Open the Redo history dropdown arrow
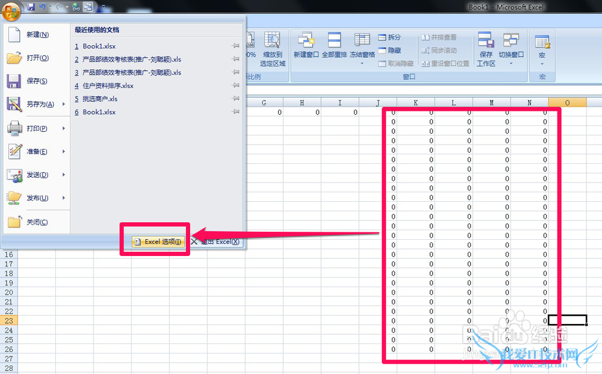Viewport: 602px width, 374px height. click(67, 7)
